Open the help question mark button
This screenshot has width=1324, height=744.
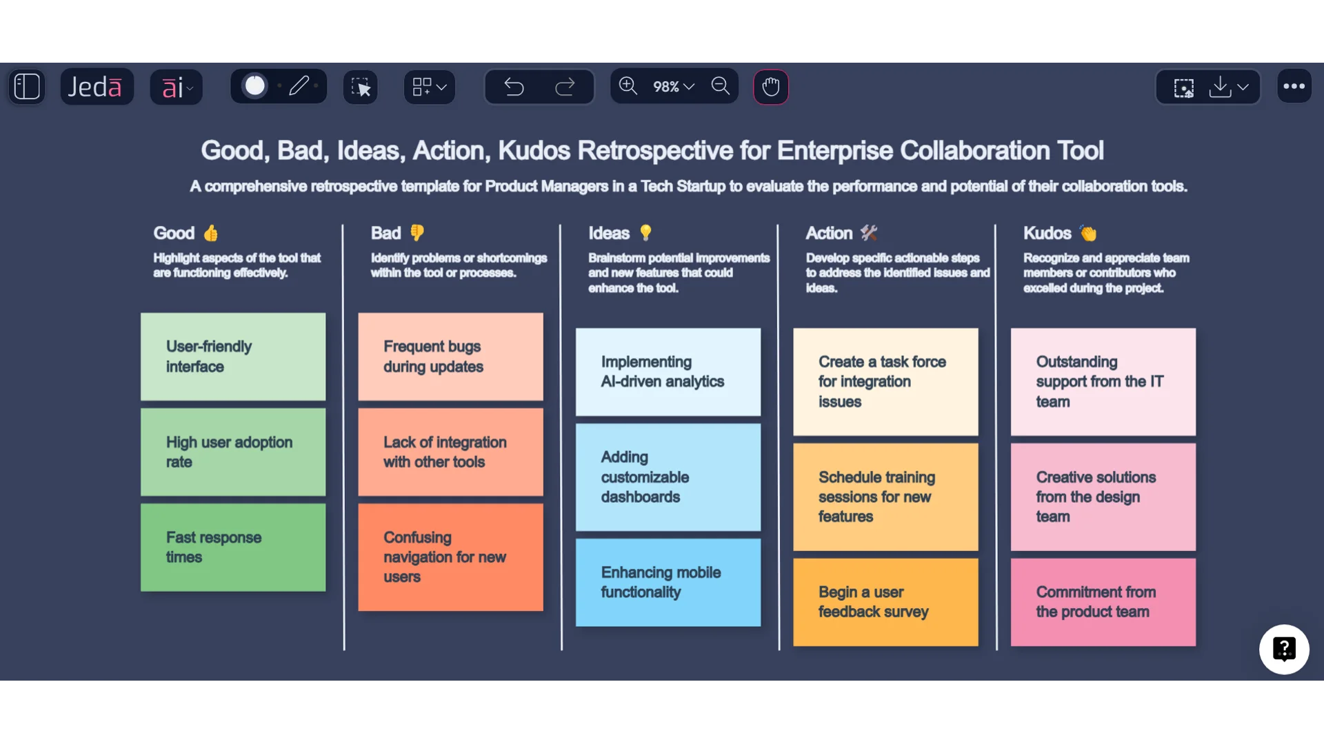click(x=1286, y=649)
